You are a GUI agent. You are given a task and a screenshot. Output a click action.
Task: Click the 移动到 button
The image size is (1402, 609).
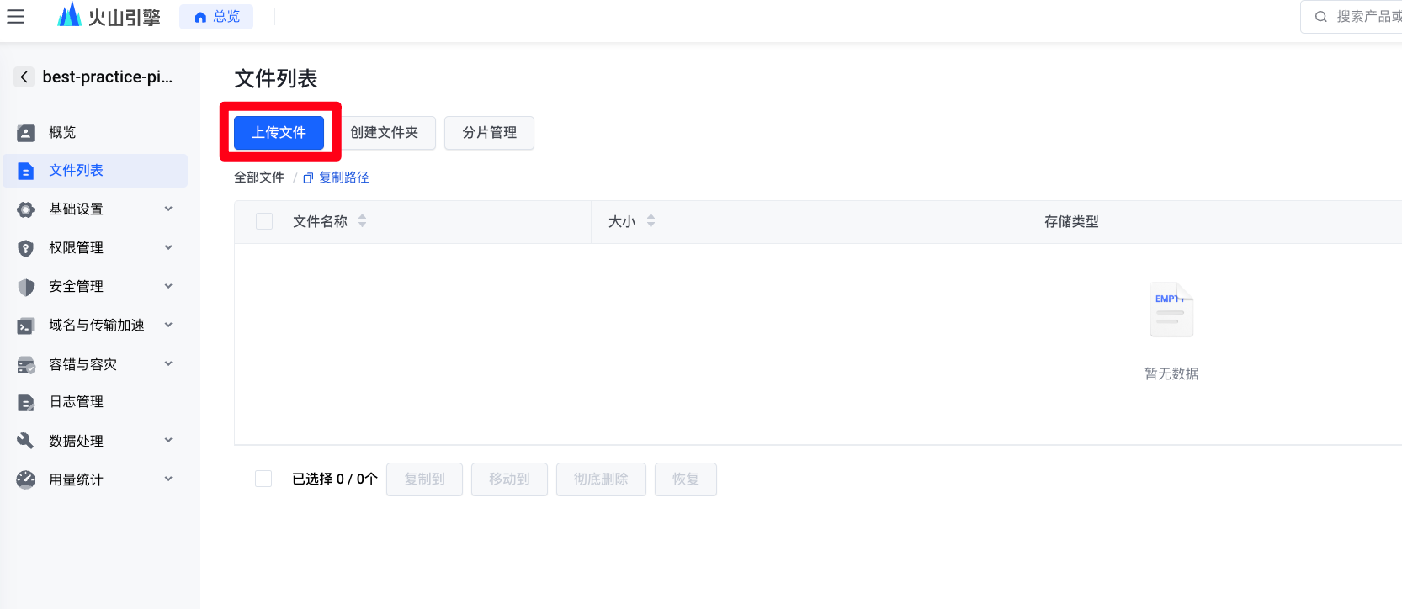point(509,479)
